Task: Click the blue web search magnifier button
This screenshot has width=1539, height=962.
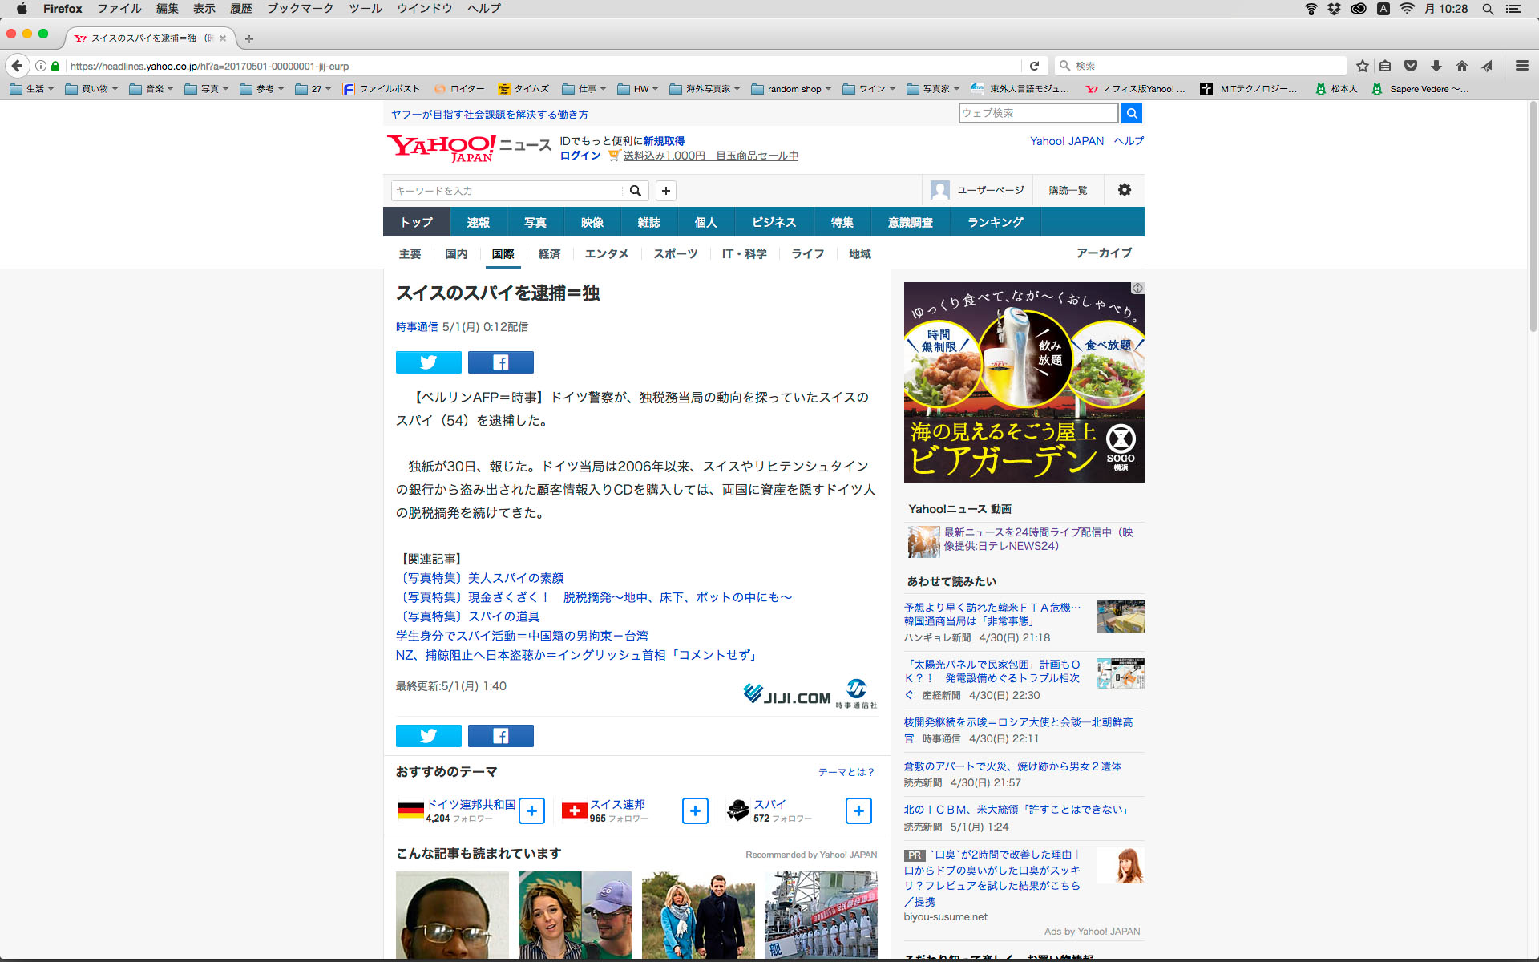Action: [x=1131, y=113]
